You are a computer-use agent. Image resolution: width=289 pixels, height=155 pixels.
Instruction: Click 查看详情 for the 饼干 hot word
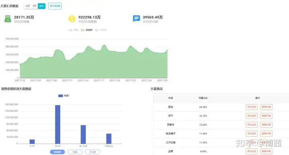(267, 116)
